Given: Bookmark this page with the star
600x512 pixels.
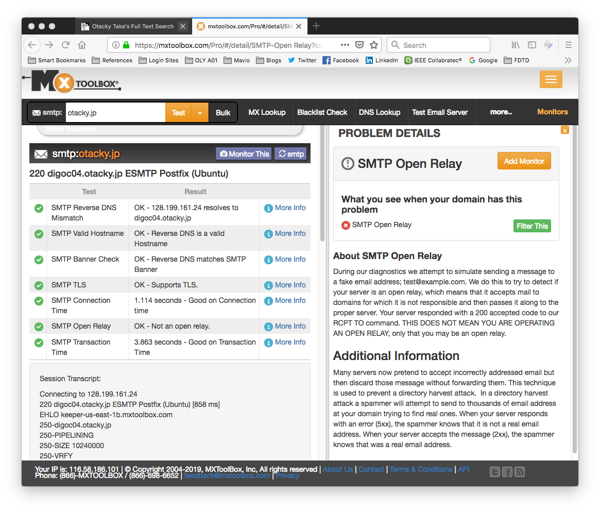Looking at the screenshot, I should [x=374, y=45].
